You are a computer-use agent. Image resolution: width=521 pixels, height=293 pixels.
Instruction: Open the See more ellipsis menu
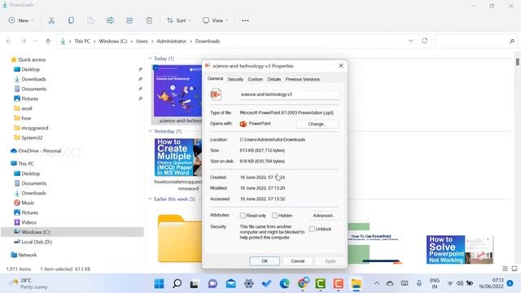point(245,20)
